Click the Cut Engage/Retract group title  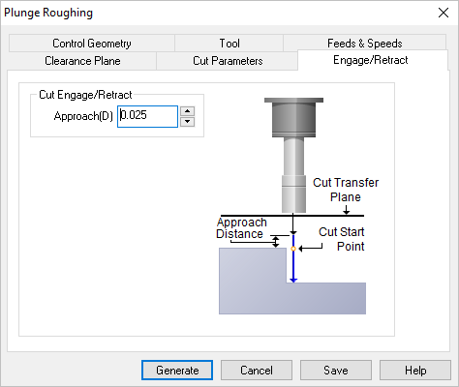(x=85, y=95)
